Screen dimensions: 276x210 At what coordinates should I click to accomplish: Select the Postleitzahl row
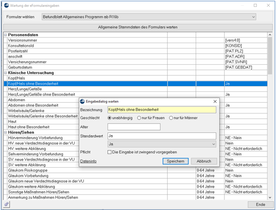click(136, 51)
